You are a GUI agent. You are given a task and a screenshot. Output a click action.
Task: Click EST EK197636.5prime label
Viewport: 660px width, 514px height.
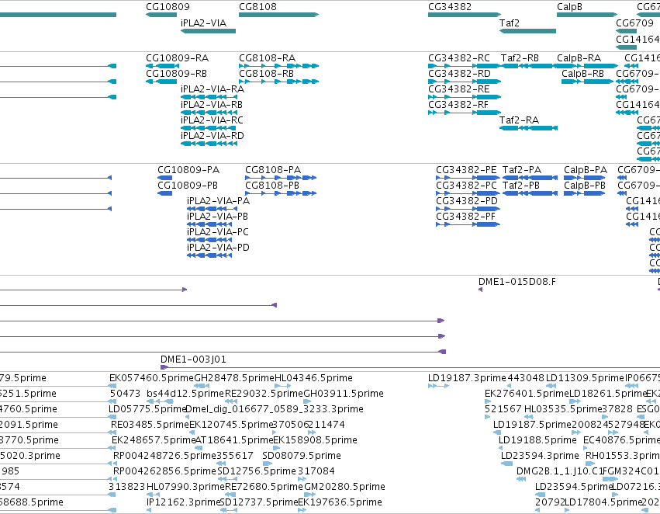[x=340, y=502]
